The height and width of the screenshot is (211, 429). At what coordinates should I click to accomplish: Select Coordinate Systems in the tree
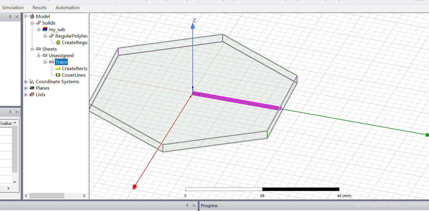[x=57, y=81]
